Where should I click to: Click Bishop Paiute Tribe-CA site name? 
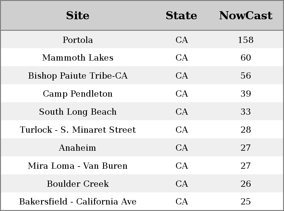[x=78, y=76]
